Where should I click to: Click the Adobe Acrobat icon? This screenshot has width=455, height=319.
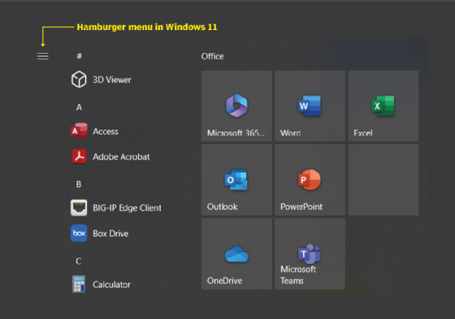(79, 156)
